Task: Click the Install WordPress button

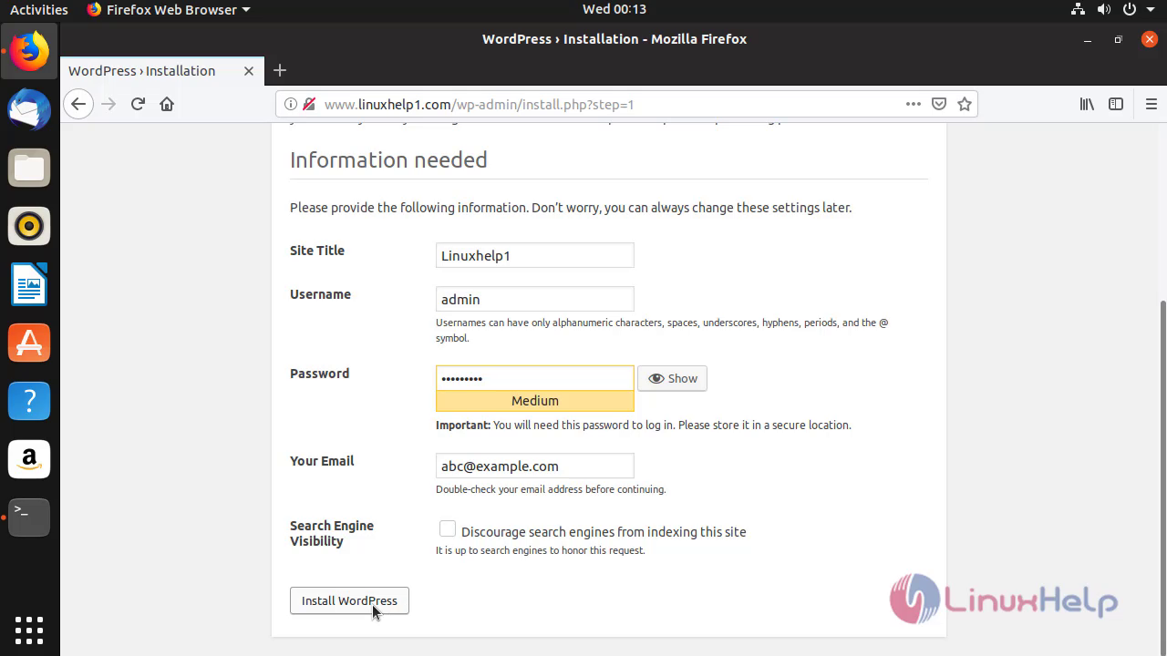Action: coord(349,600)
